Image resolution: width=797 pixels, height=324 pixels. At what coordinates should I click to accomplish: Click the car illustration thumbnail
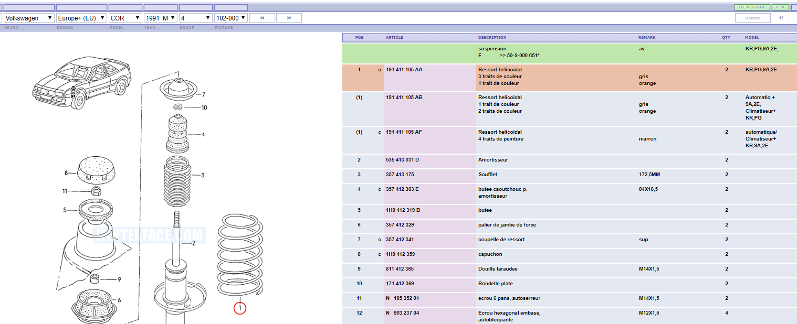(81, 82)
